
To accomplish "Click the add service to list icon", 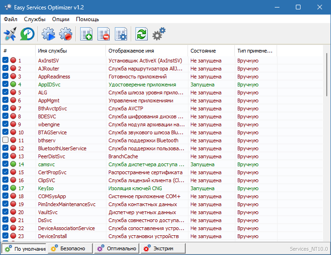I will pyautogui.click(x=86, y=34).
